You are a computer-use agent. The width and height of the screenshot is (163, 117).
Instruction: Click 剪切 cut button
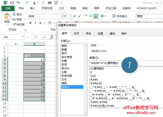[x=17, y=14]
